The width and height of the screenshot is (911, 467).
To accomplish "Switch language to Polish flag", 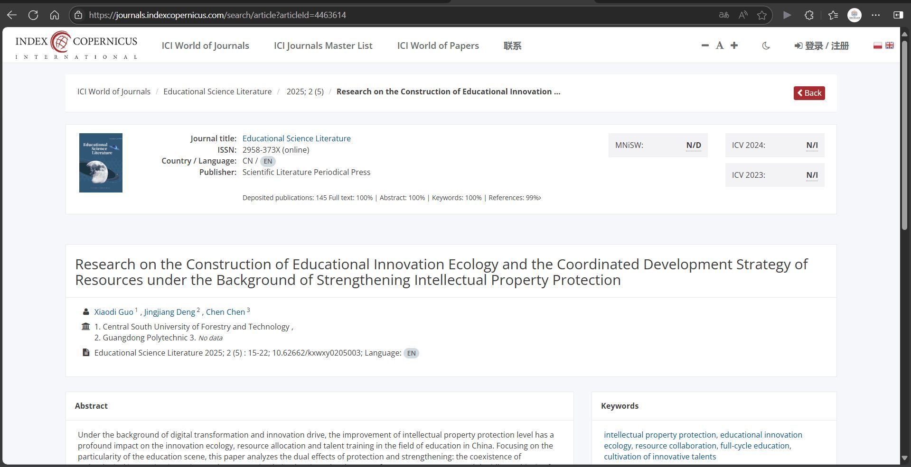I will pos(878,46).
